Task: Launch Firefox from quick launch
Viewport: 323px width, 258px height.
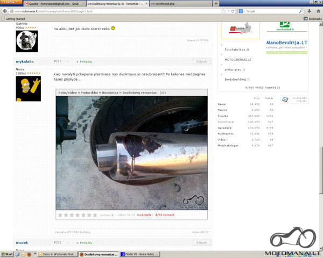Action: click(x=29, y=254)
